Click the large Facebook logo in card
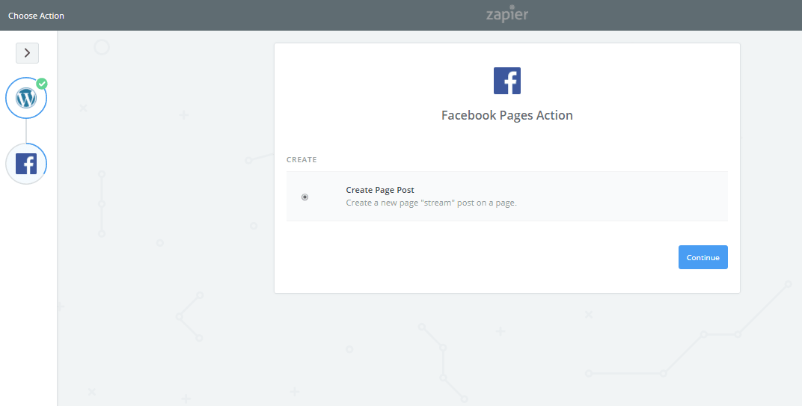Viewport: 802px width, 406px height. tap(507, 81)
